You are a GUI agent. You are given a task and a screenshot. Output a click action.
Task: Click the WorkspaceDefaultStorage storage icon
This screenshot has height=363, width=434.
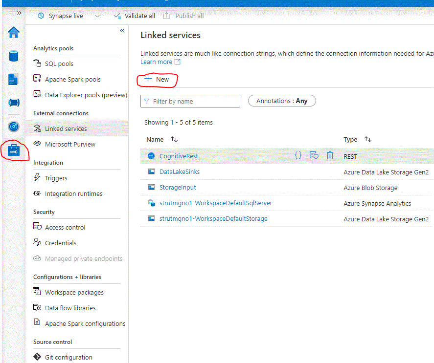click(x=151, y=218)
